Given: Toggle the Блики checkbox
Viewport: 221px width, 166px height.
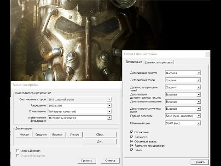Looking at the screenshot, I should click(132, 150).
